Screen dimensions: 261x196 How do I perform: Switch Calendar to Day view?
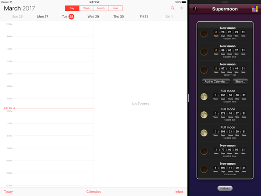coord(72,8)
